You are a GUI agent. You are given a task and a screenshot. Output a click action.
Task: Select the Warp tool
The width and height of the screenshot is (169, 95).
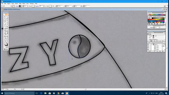(x=5, y=29)
